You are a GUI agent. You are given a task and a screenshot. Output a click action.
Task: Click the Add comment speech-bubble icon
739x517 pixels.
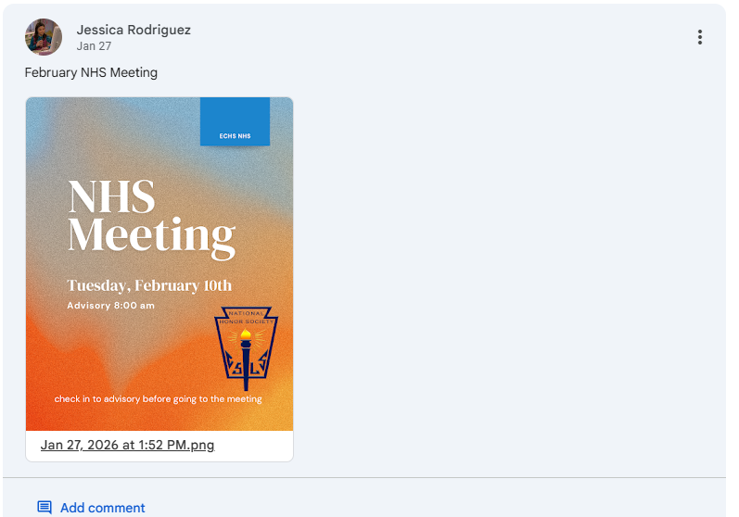[x=45, y=507]
